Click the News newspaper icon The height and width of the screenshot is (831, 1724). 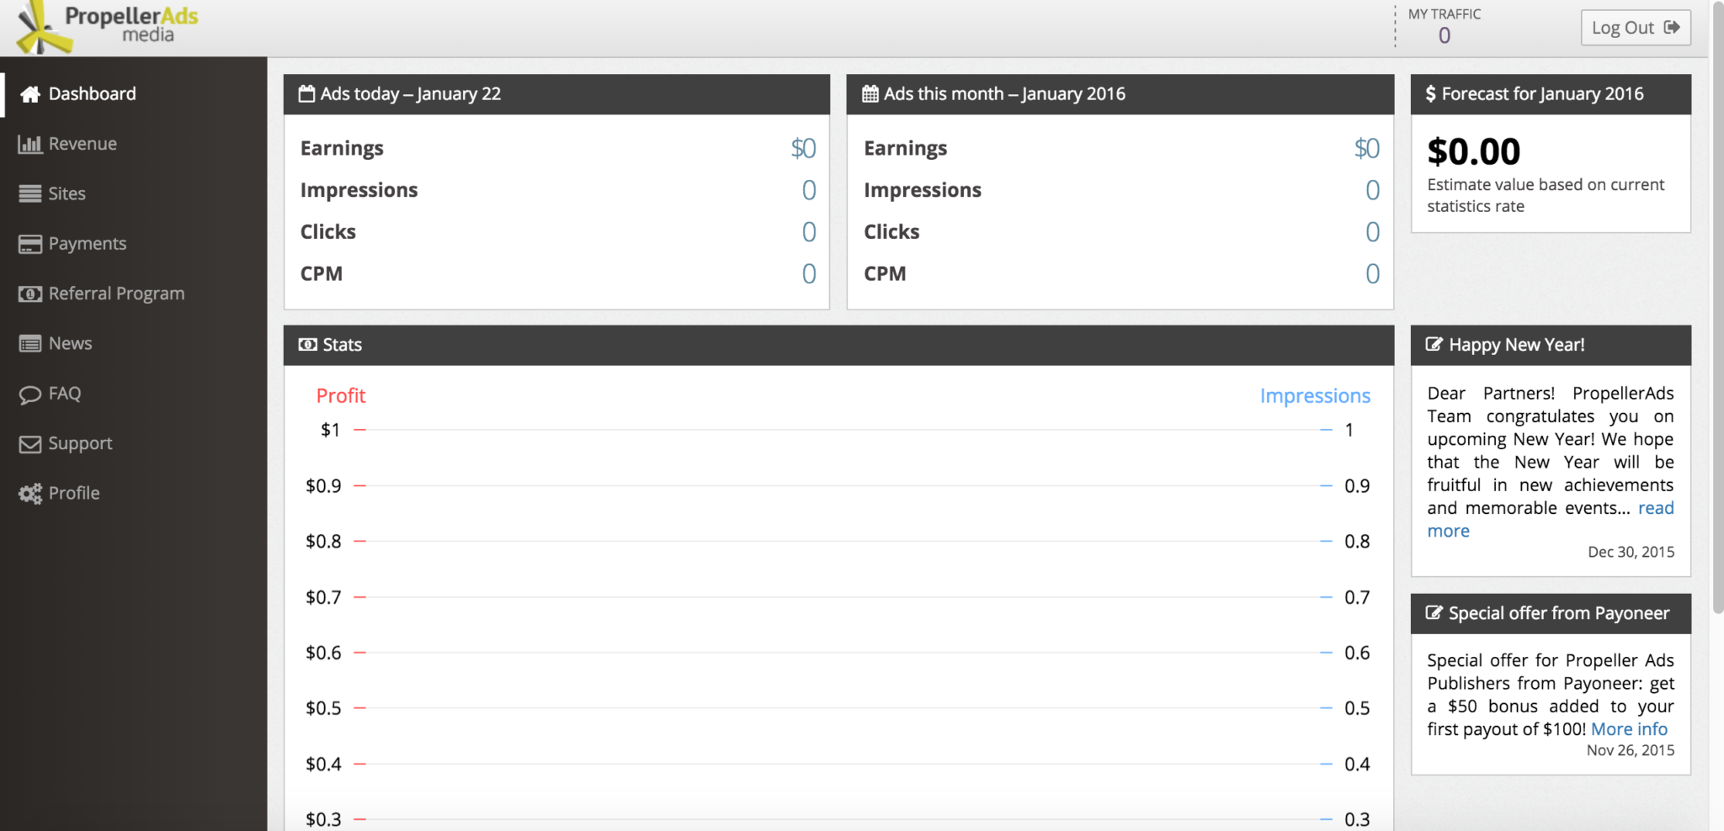coord(30,343)
